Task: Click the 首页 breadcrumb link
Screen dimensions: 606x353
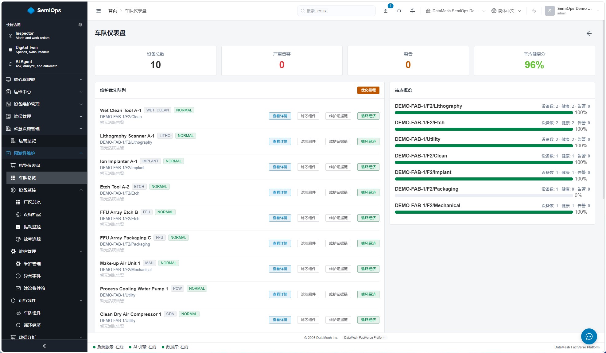Action: pyautogui.click(x=113, y=11)
